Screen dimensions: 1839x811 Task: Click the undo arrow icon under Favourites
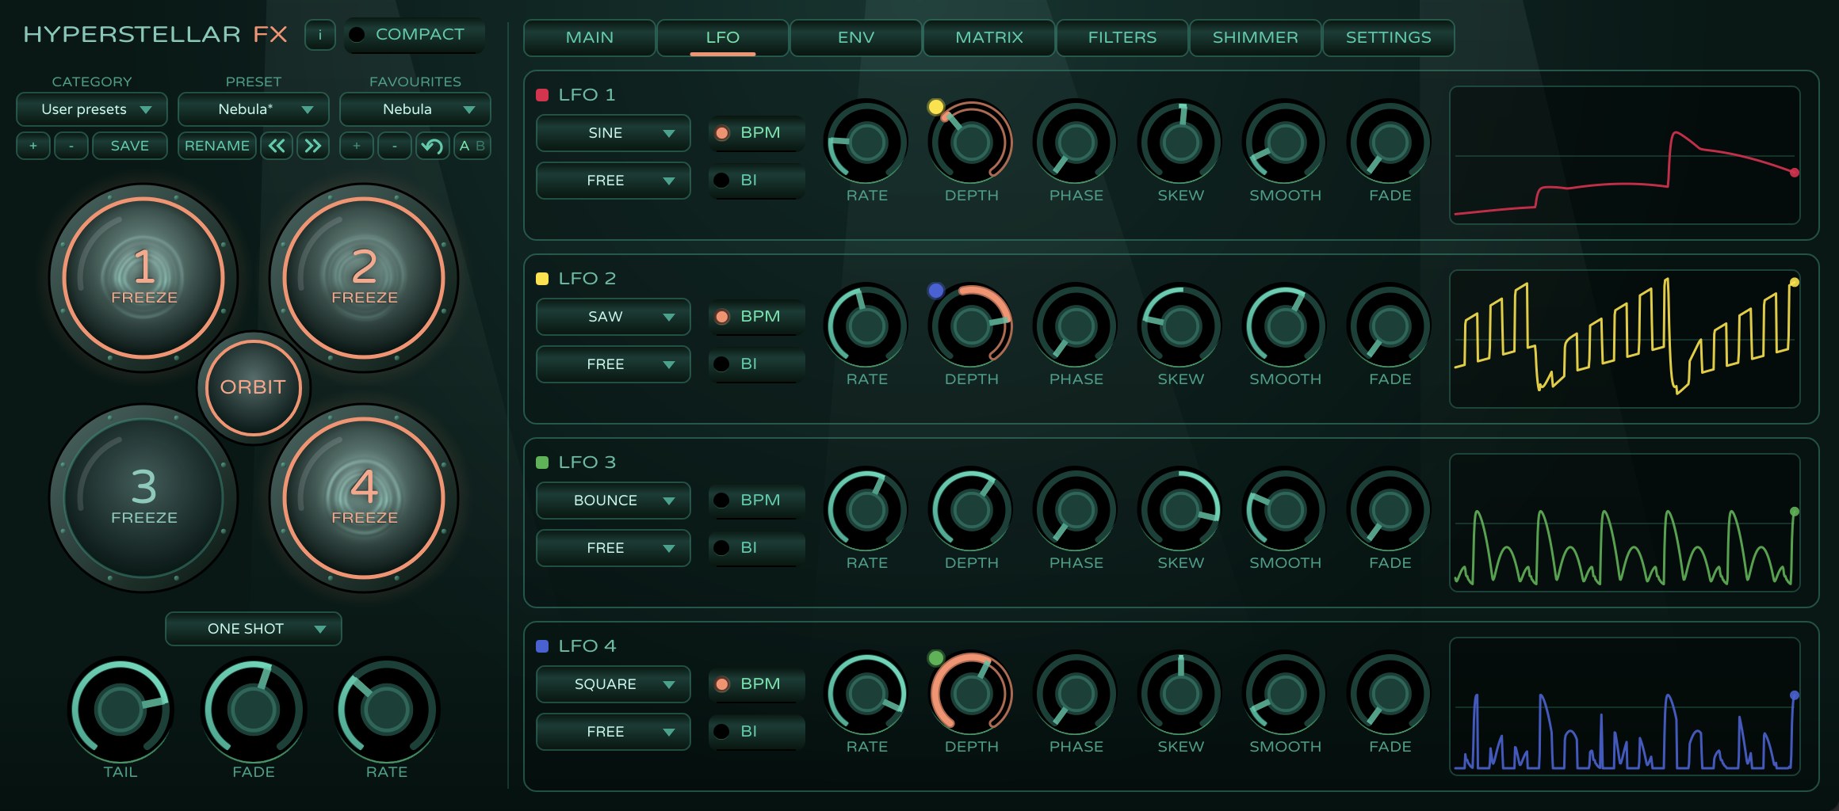coord(432,146)
